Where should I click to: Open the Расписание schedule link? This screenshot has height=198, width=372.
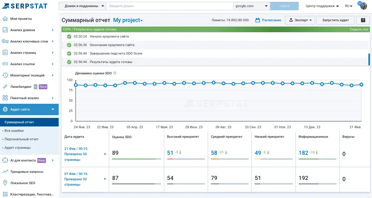point(269,20)
